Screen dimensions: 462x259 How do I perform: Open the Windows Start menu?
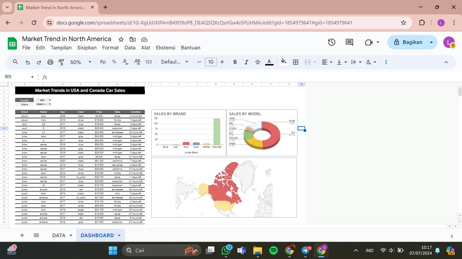113,250
